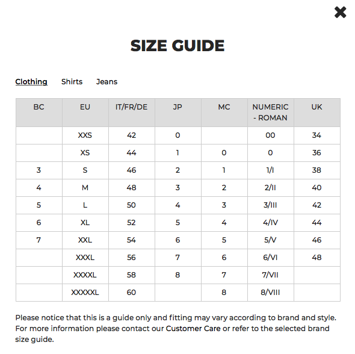This screenshot has width=355, height=354.
Task: Click the NUMERIC - ROMAN column header
Action: tap(270, 113)
